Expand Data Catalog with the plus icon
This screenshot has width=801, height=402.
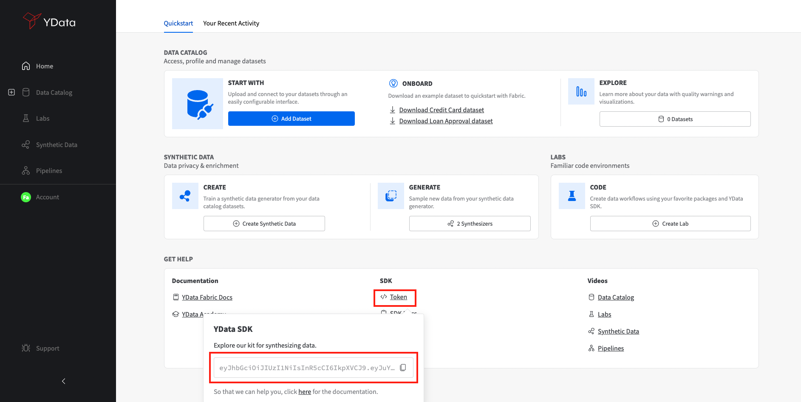point(11,92)
